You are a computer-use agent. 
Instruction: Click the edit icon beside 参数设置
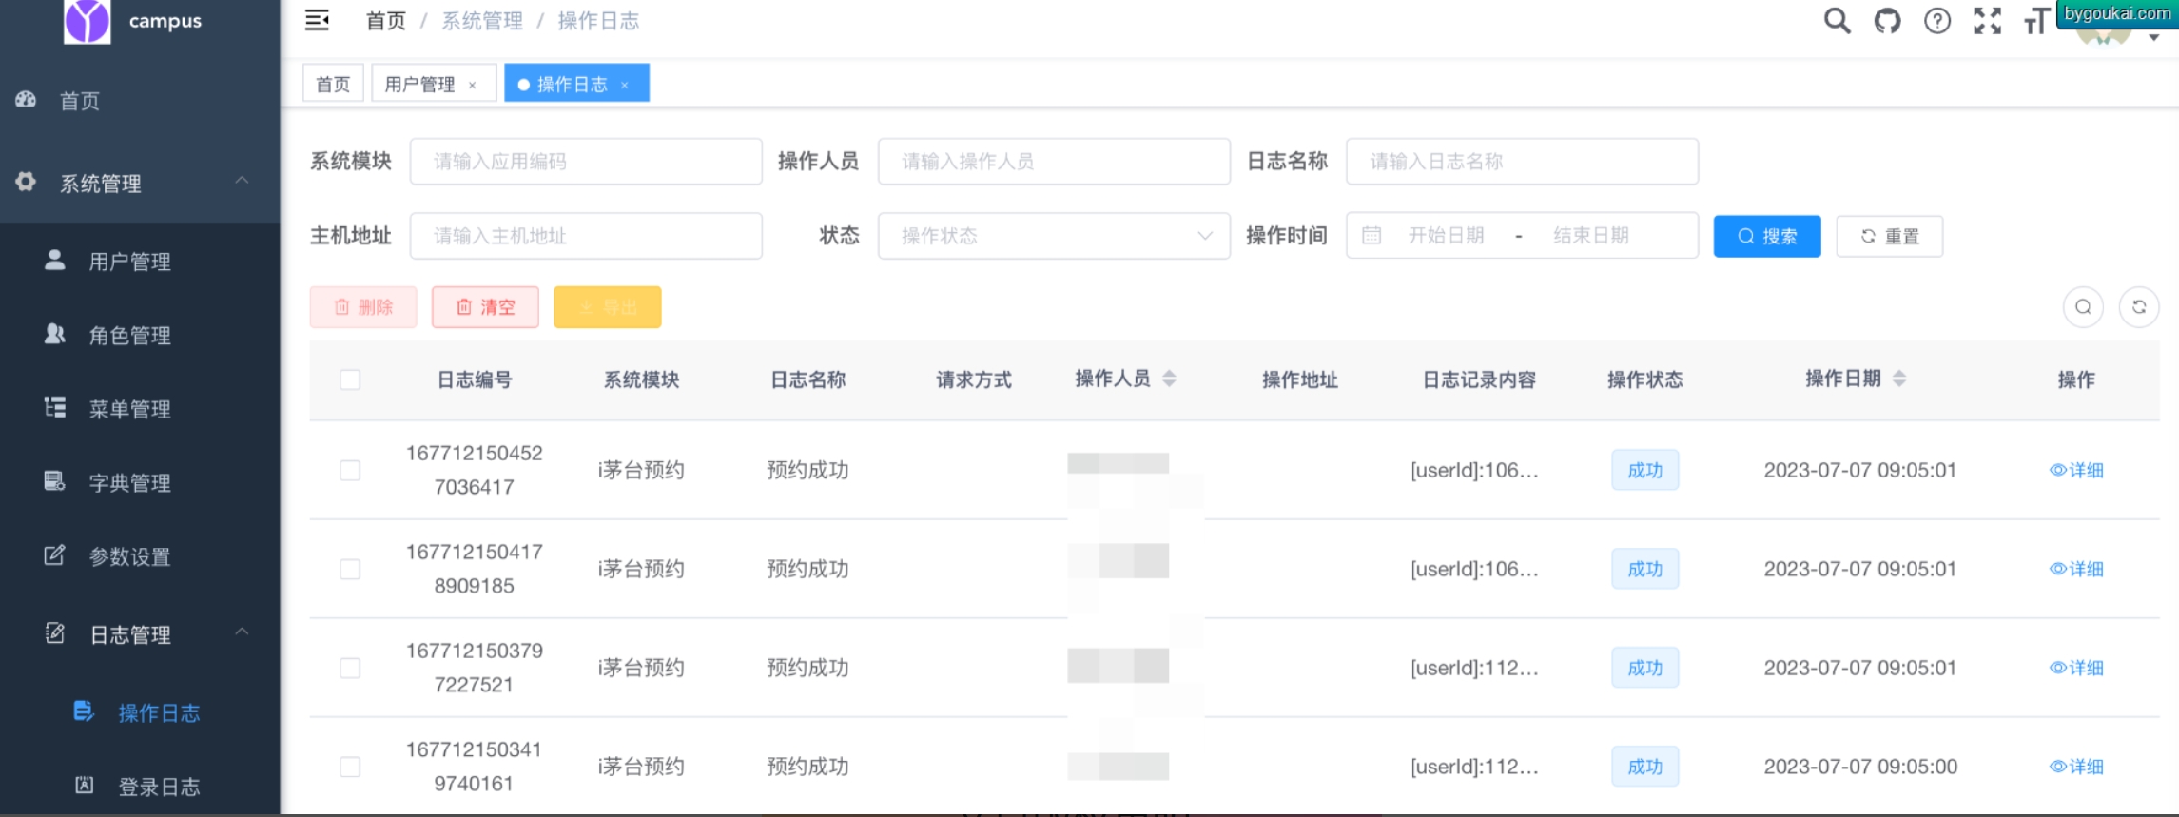55,554
